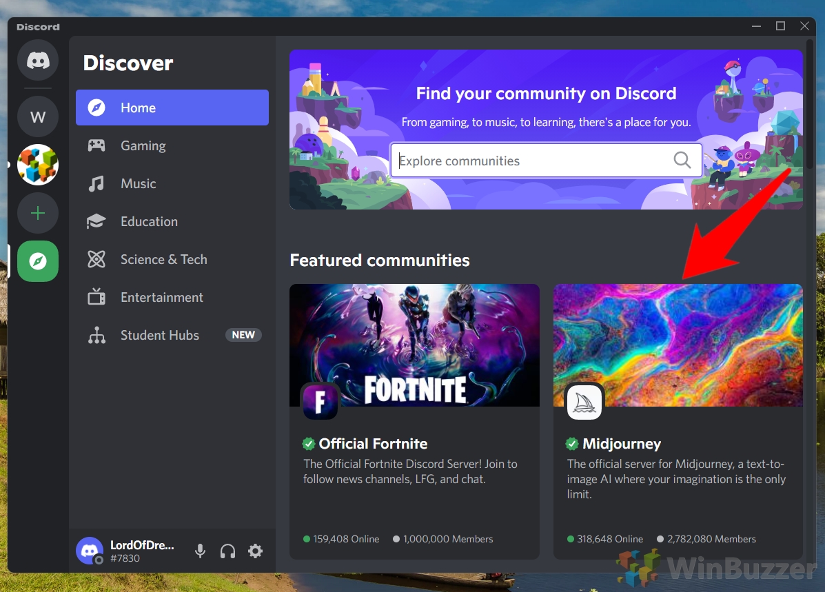Image resolution: width=825 pixels, height=592 pixels.
Task: Open the 'W' server in sidebar
Action: click(38, 117)
